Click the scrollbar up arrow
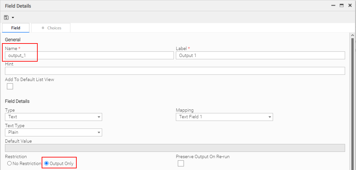 point(352,35)
